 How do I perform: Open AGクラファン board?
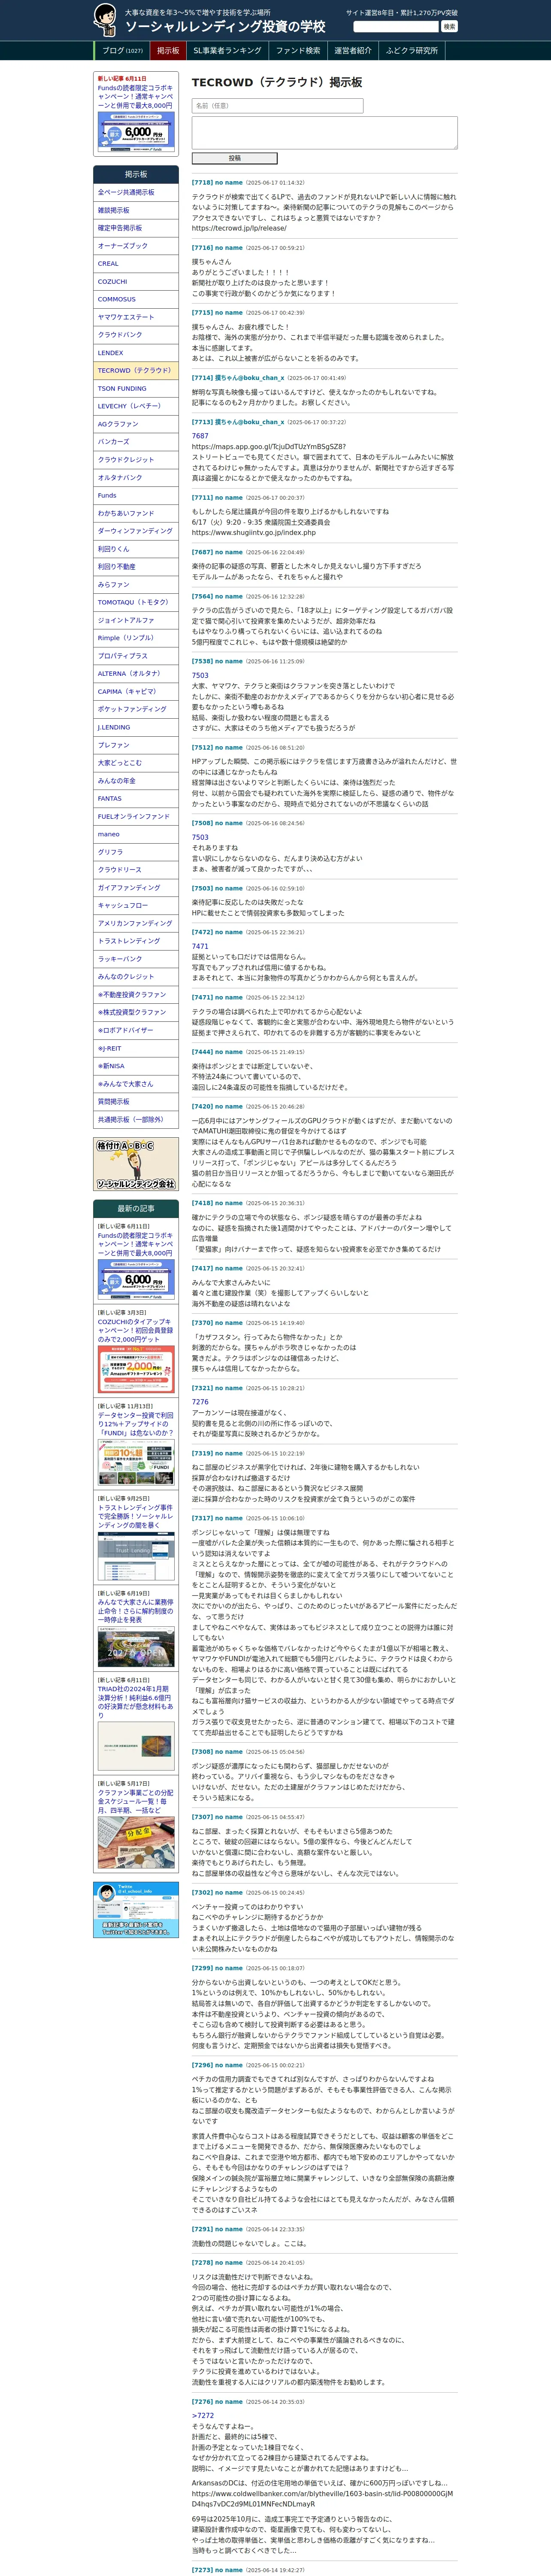(136, 424)
